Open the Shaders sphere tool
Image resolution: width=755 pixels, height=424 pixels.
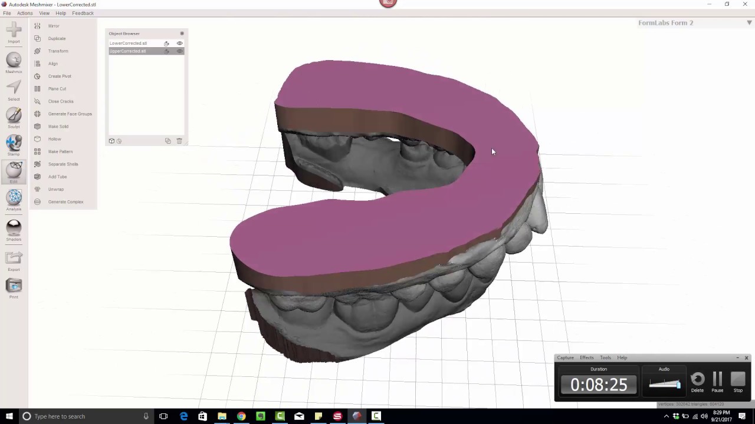(14, 230)
